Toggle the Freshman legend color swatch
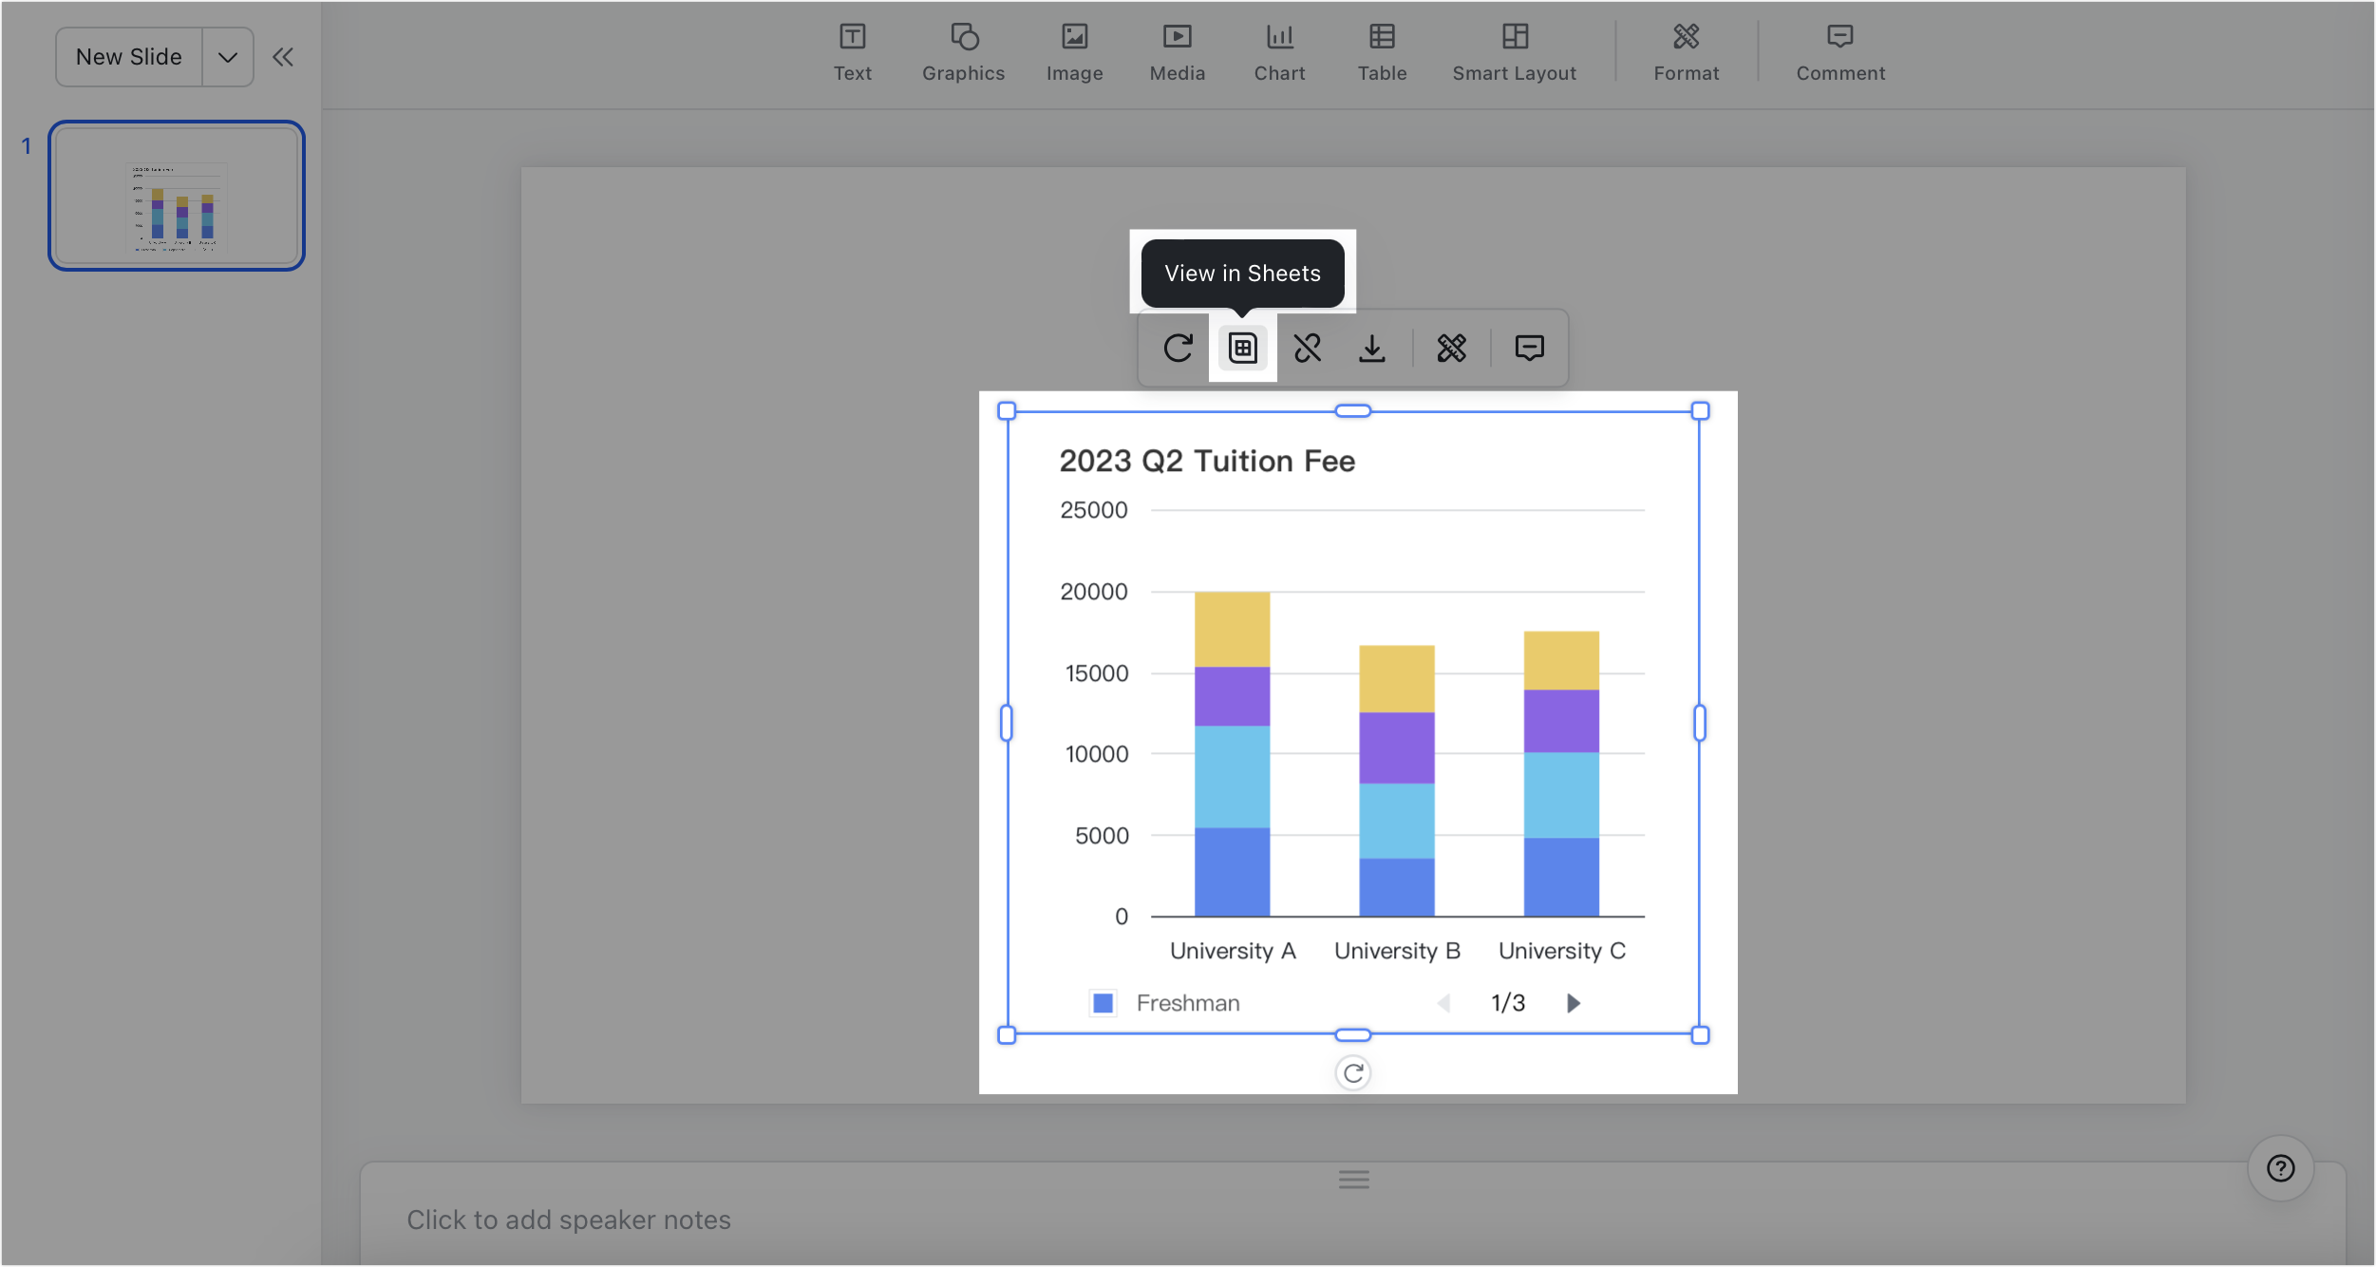The width and height of the screenshot is (2376, 1267). [1103, 1003]
